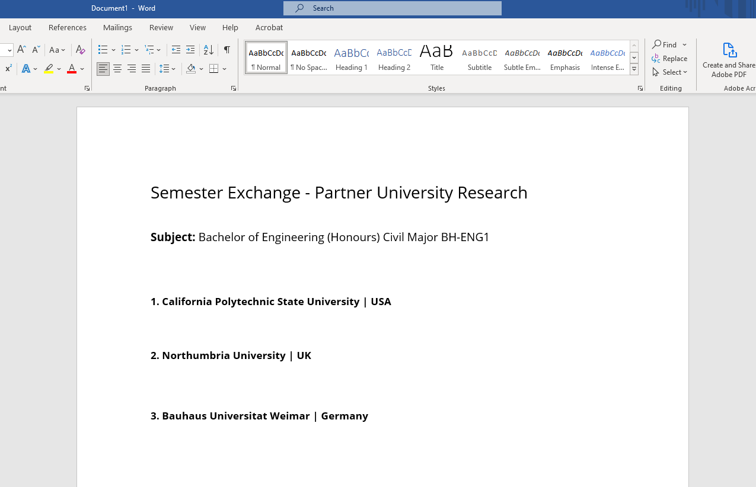Click the Decrease Indent icon
The height and width of the screenshot is (487, 756).
[176, 50]
